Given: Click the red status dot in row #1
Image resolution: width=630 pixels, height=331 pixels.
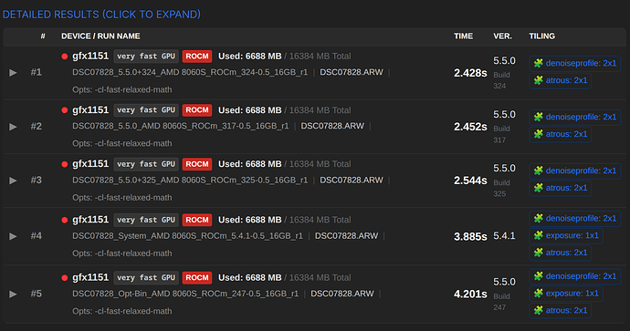Looking at the screenshot, I should (x=64, y=57).
